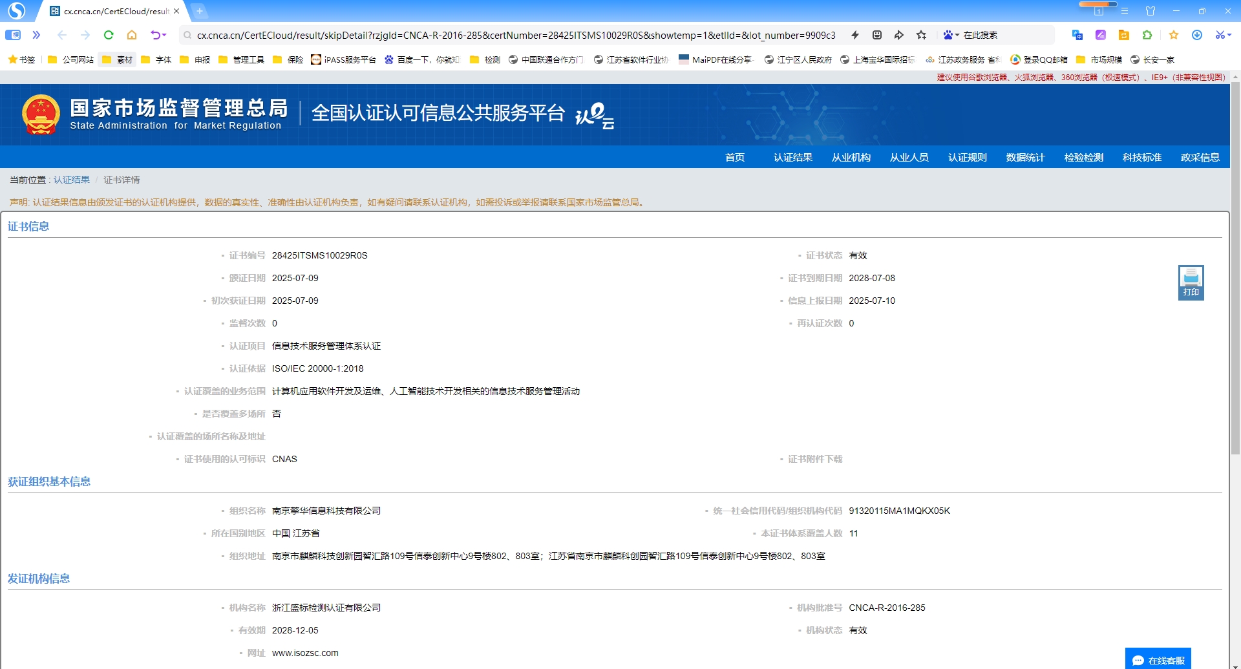Open the 数据统计 section

1024,157
